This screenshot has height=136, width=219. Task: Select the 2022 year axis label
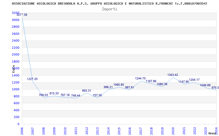(x=195, y=131)
